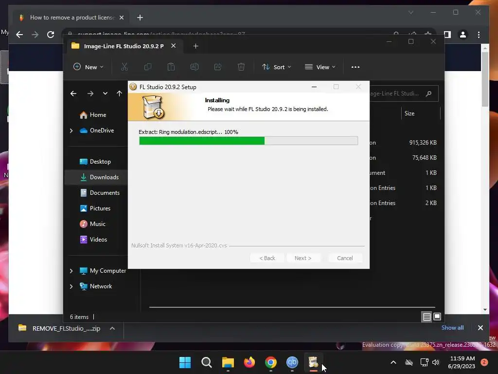Add a new tab in File Explorer
This screenshot has height=374, width=498.
click(x=196, y=46)
